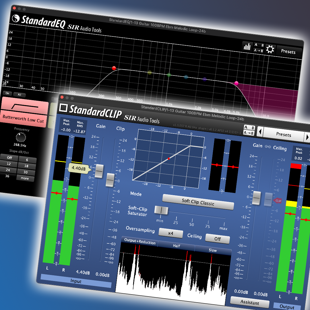Click red point on clip transfer curve

tap(169, 158)
